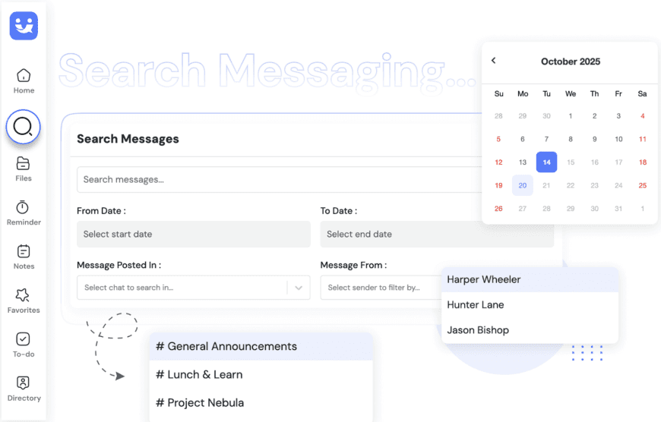Pick October 20 in the calendar
The image size is (661, 422).
coord(522,185)
